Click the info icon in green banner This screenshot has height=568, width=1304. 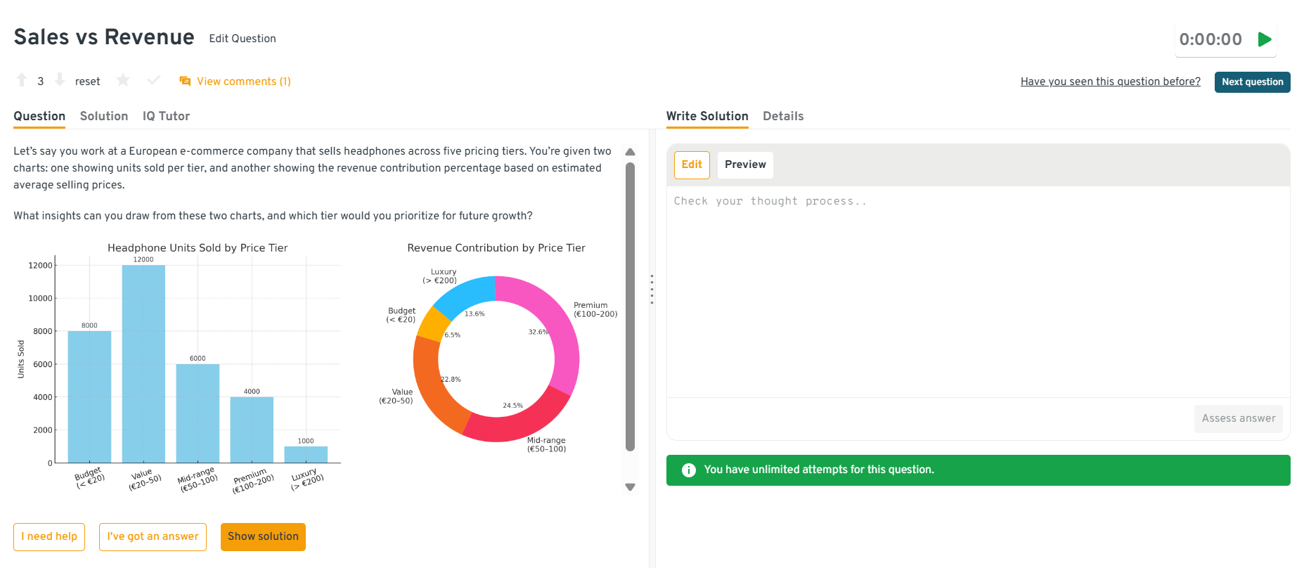[x=689, y=470]
